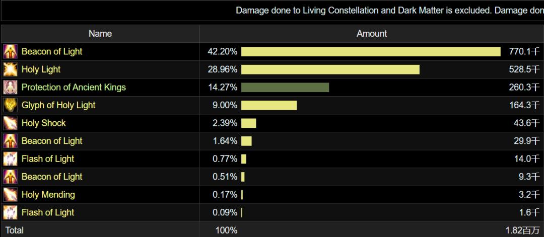Click the Protection of Ancient Kings icon
Image resolution: width=544 pixels, height=237 pixels.
(x=10, y=88)
